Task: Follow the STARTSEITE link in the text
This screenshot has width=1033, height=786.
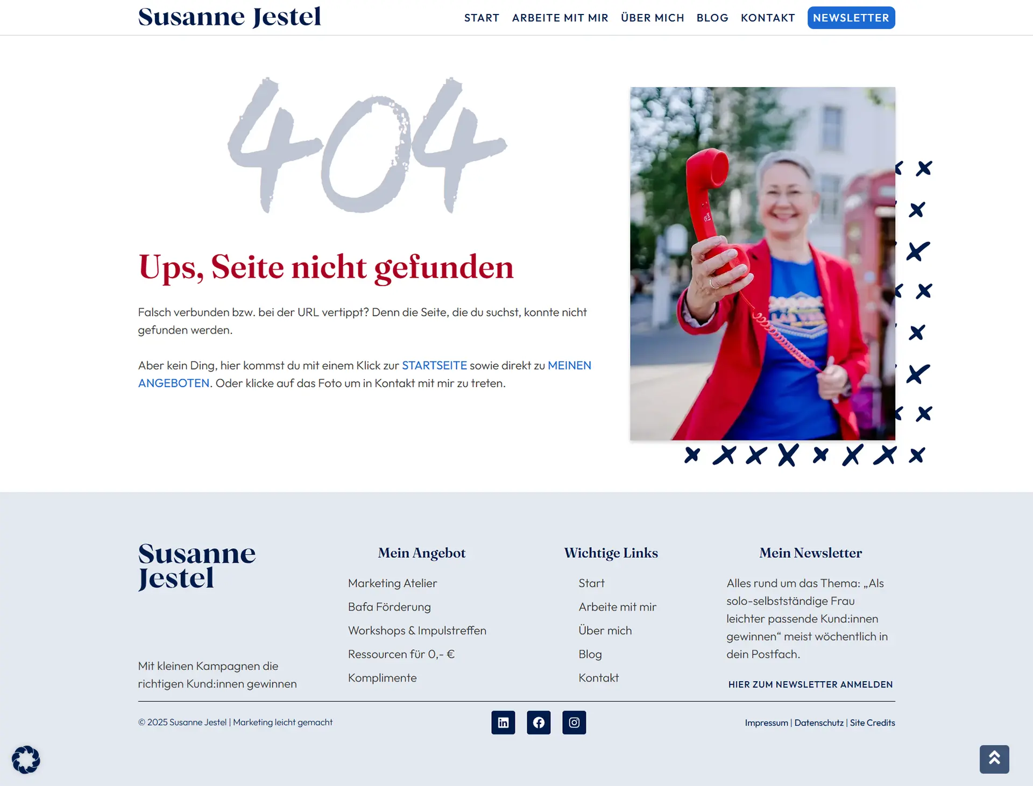Action: click(x=434, y=365)
